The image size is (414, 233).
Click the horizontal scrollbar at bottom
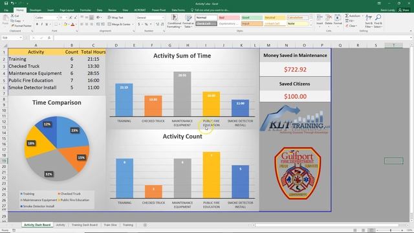tap(327, 225)
